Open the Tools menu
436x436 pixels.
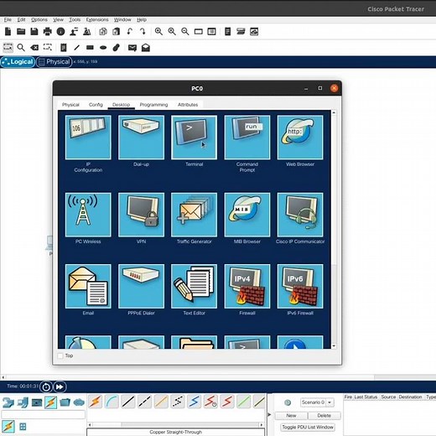tap(75, 19)
